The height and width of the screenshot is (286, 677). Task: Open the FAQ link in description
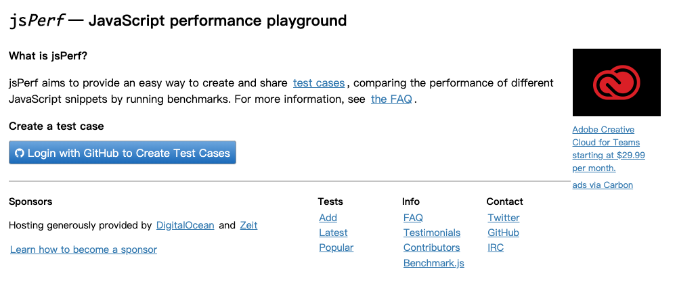point(391,99)
